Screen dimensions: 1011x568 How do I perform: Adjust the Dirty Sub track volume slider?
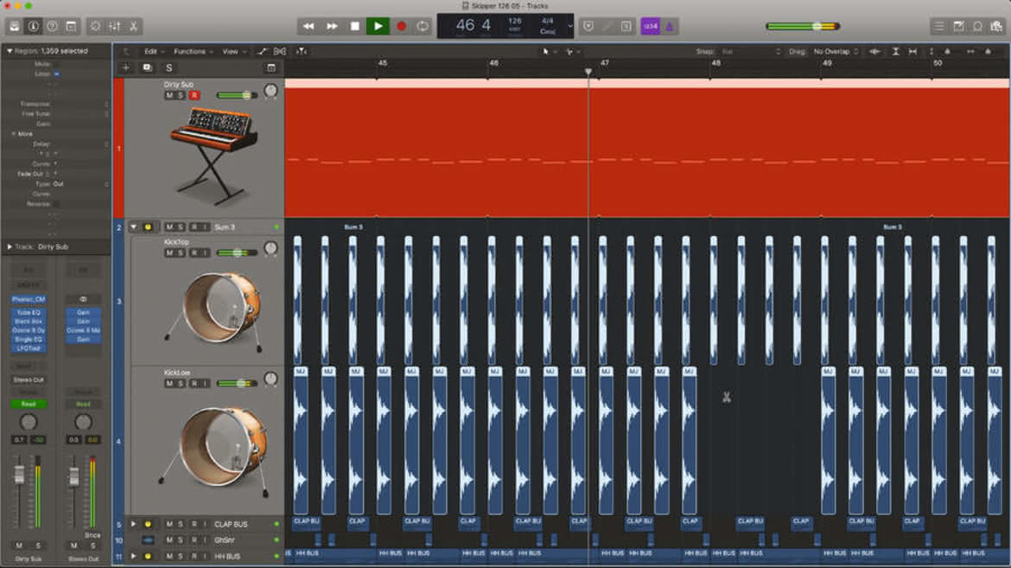(x=237, y=95)
